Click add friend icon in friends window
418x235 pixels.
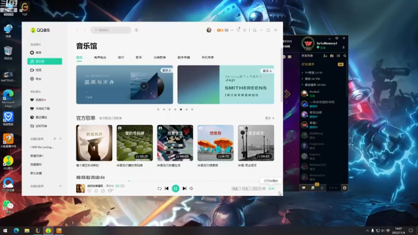325,56
